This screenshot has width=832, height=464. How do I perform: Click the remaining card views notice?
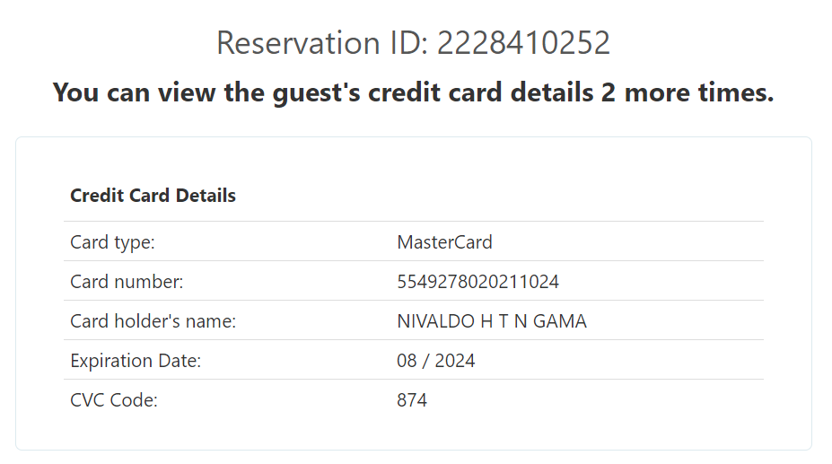pyautogui.click(x=413, y=92)
